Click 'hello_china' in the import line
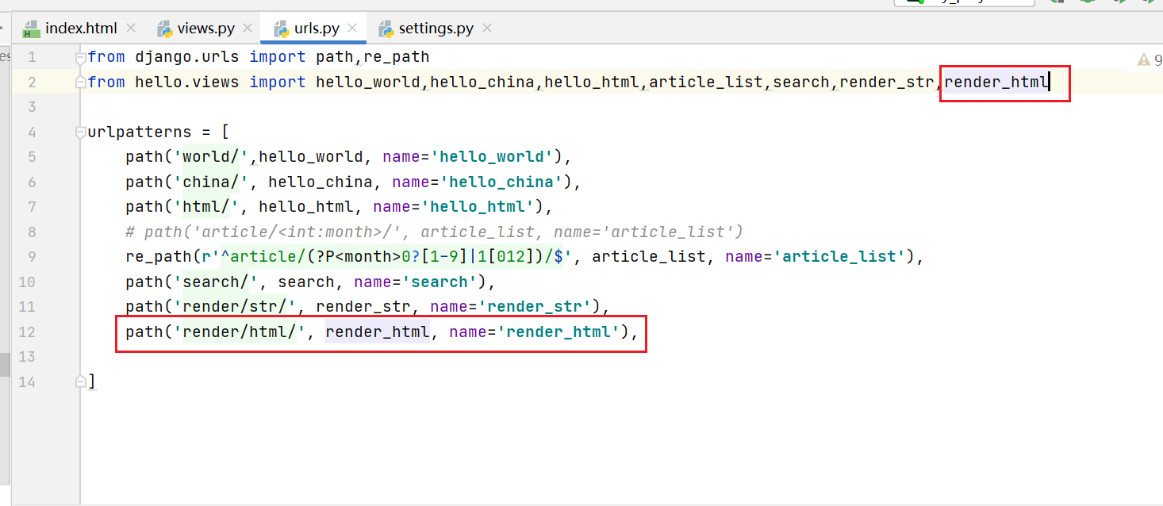Viewport: 1163px width, 506px height. [x=482, y=82]
